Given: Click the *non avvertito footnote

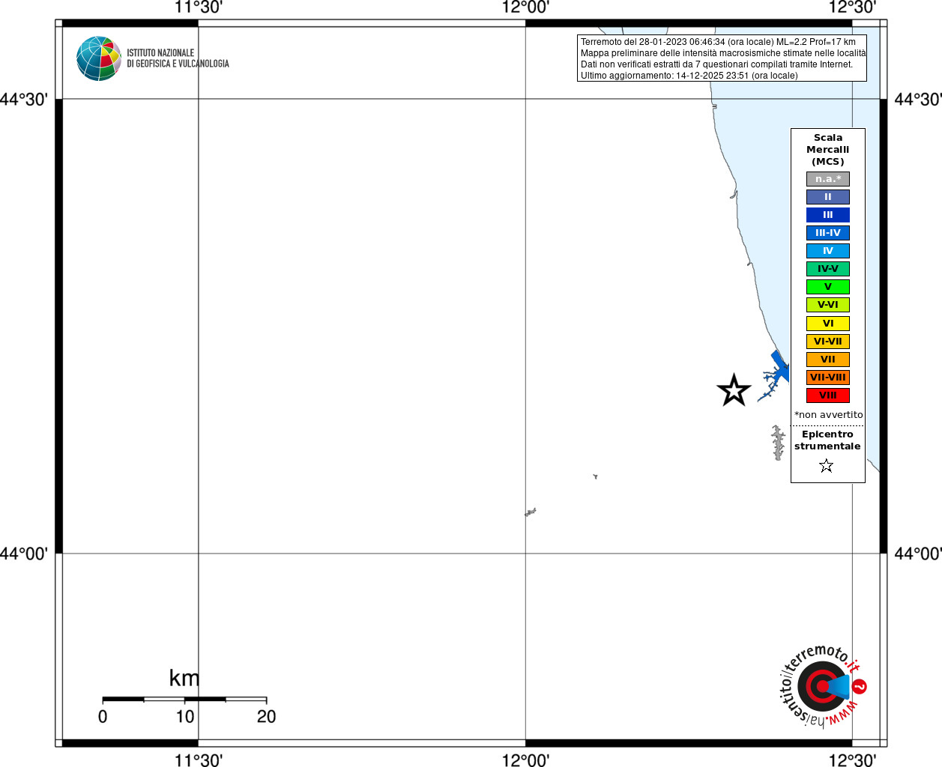Looking at the screenshot, I should click(828, 415).
